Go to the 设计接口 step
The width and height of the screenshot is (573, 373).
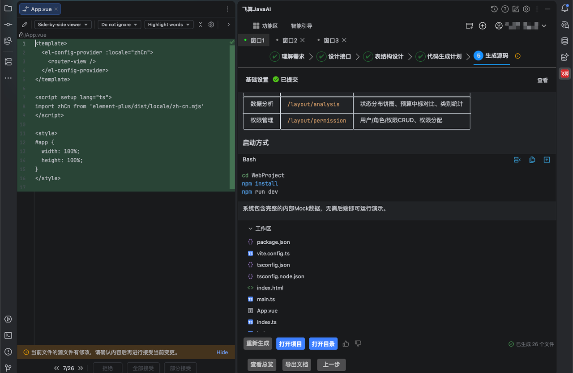[x=334, y=56]
